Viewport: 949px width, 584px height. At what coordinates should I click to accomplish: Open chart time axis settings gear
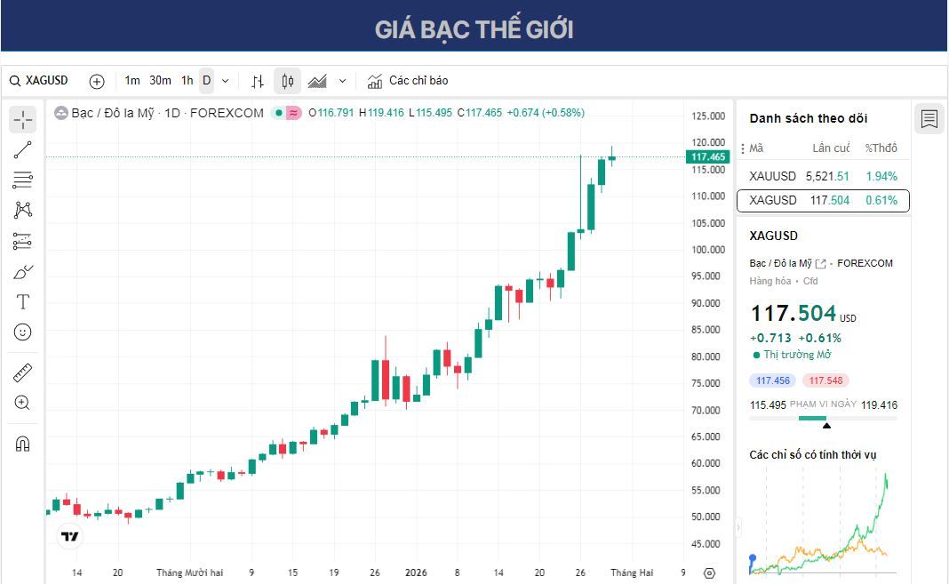709,572
